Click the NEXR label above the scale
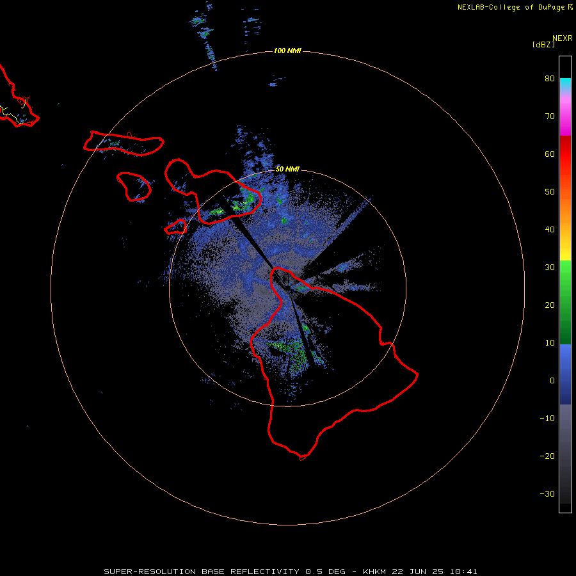 (x=563, y=38)
